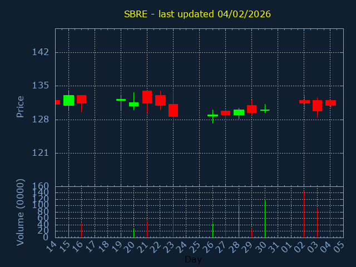The width and height of the screenshot is (356, 267).
Task: Click the red candlestick on day 21
Action: tap(147, 97)
